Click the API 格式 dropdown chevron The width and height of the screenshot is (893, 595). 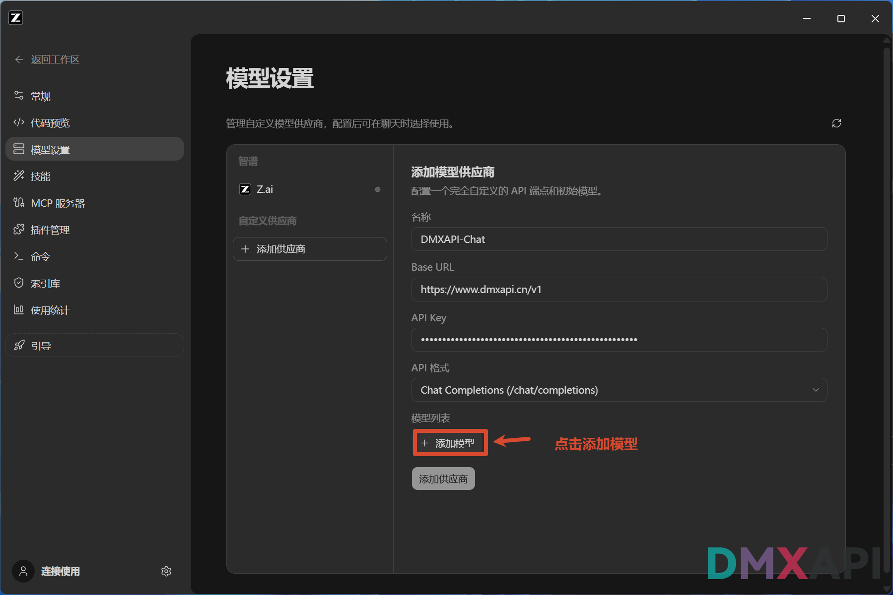click(x=816, y=390)
